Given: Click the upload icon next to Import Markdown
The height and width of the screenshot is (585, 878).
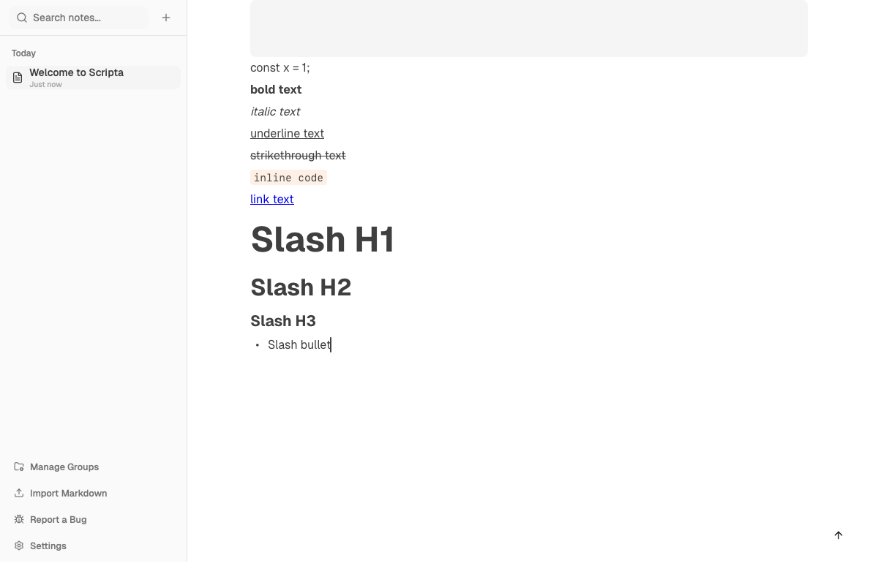Looking at the screenshot, I should point(18,493).
